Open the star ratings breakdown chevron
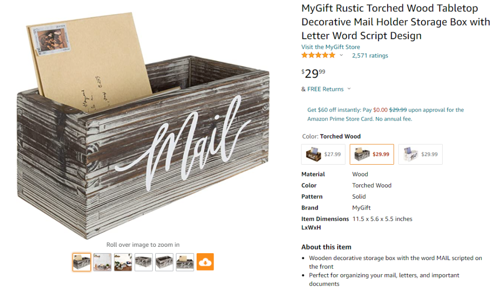The width and height of the screenshot is (496, 288). click(x=341, y=55)
